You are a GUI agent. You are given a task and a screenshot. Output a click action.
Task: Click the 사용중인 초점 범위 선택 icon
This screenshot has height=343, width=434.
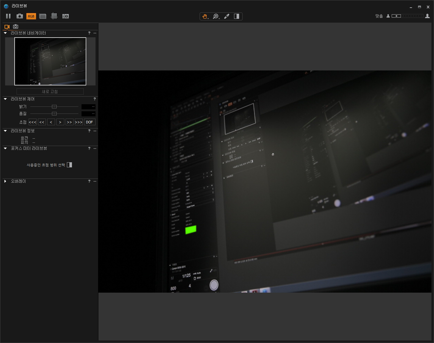point(69,165)
